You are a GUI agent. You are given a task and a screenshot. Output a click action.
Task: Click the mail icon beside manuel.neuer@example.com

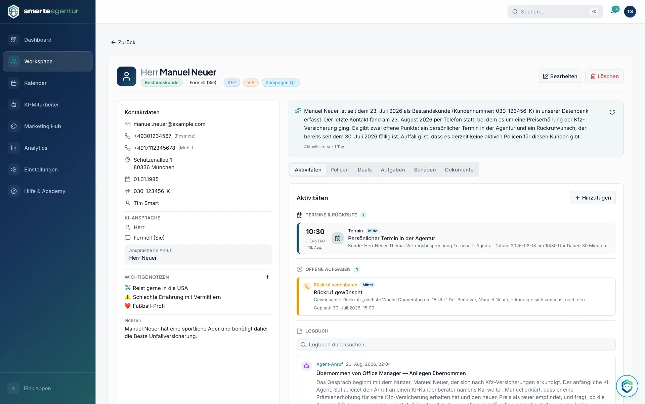(128, 124)
